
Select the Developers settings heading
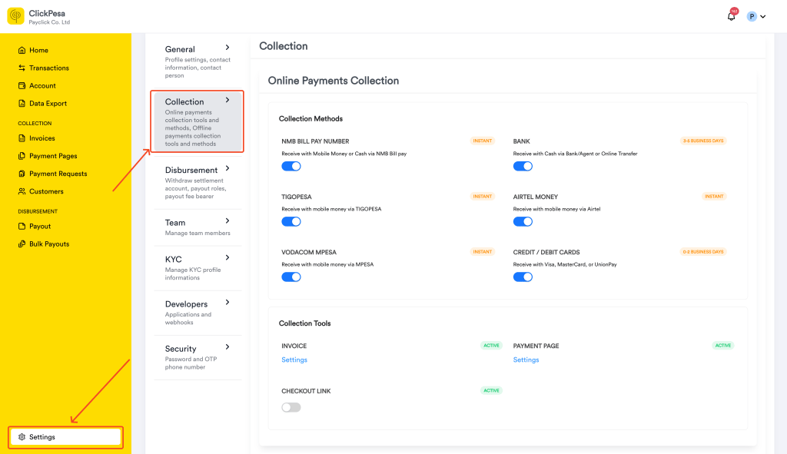[186, 304]
